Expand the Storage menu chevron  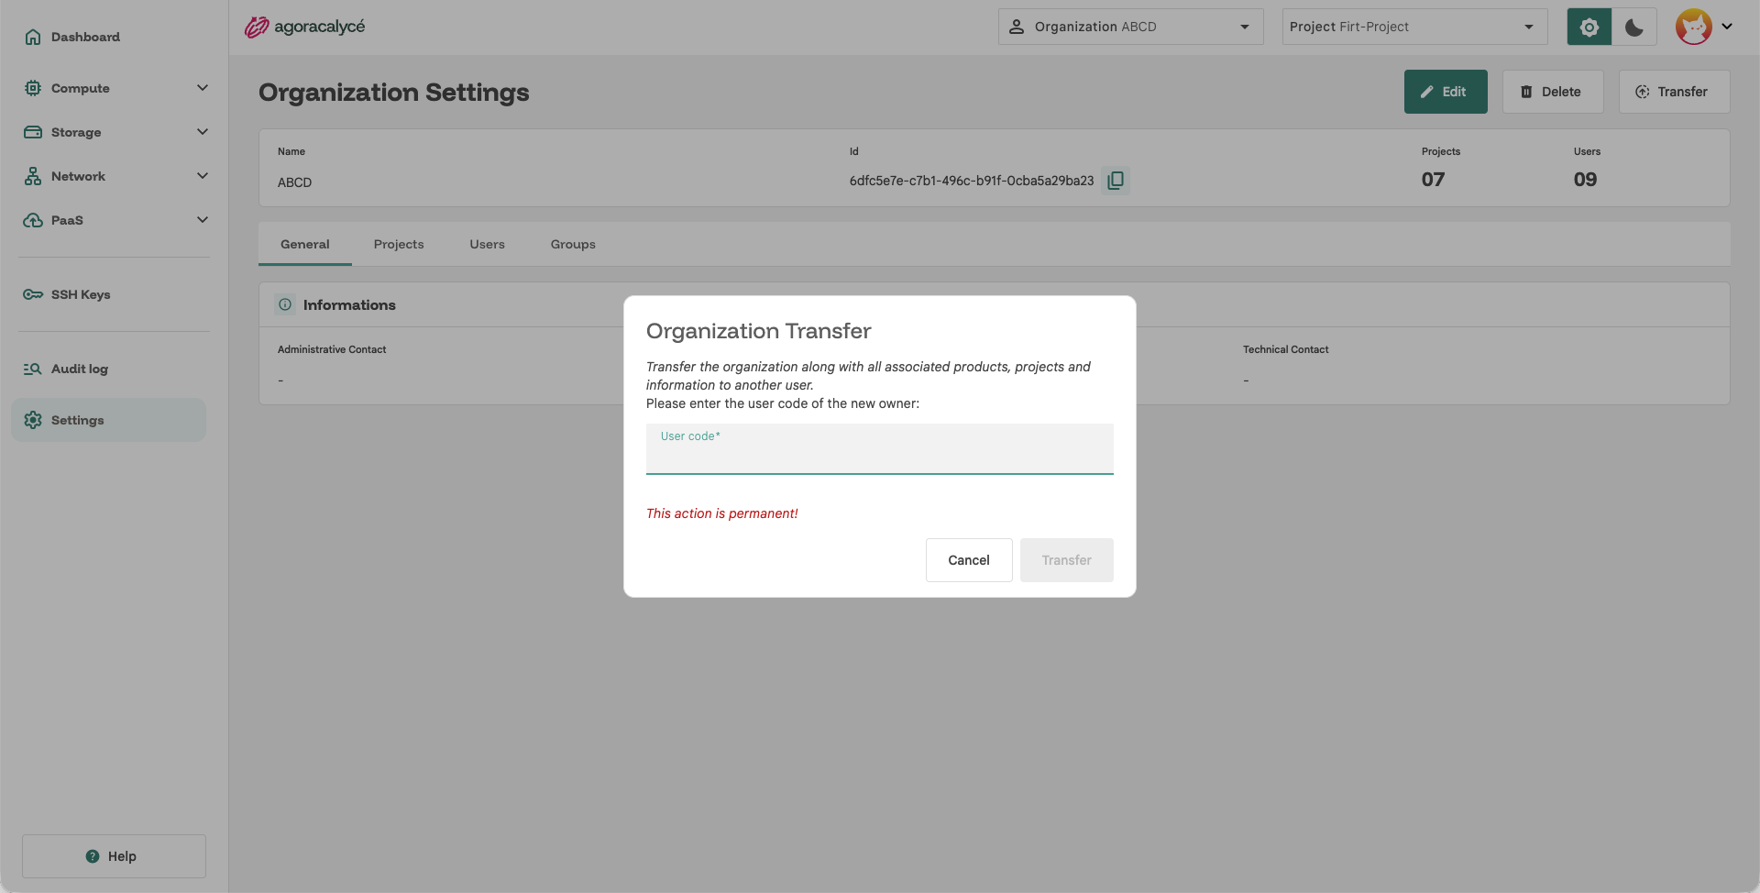click(203, 132)
